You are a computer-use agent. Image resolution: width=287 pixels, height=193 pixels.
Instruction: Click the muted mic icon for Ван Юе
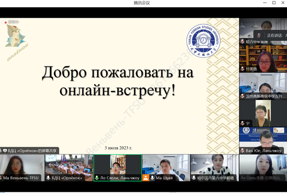[x=243, y=151]
